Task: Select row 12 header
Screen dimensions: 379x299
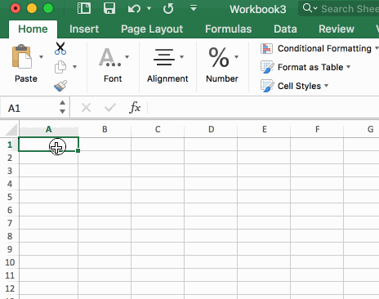Action: (10, 288)
